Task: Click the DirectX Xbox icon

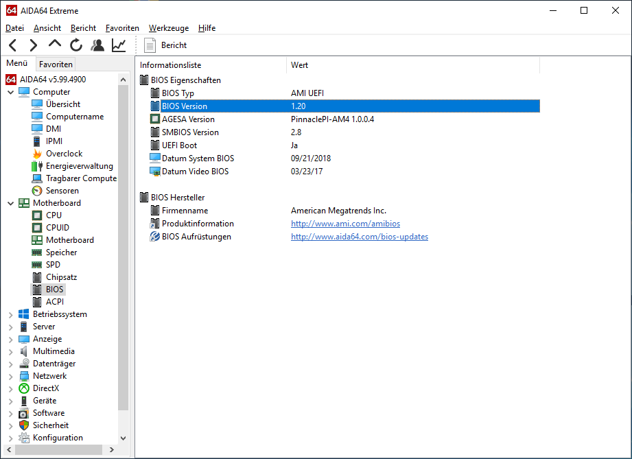Action: coord(24,388)
